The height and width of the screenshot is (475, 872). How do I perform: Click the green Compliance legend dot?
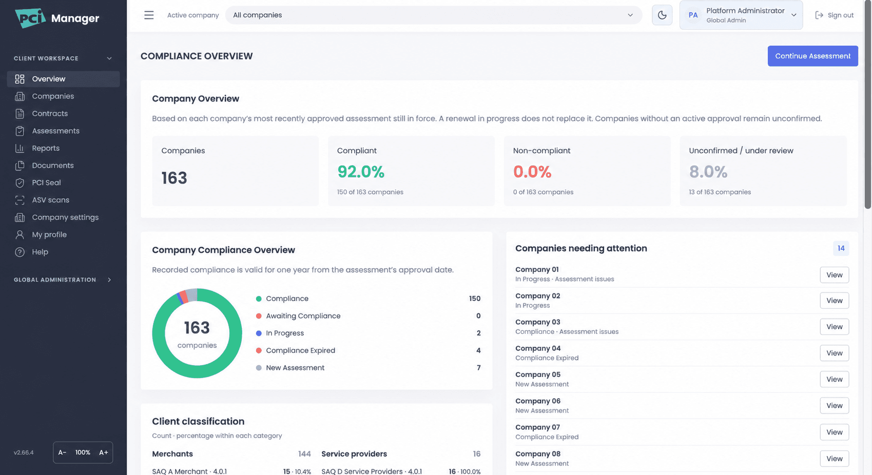[x=259, y=299]
